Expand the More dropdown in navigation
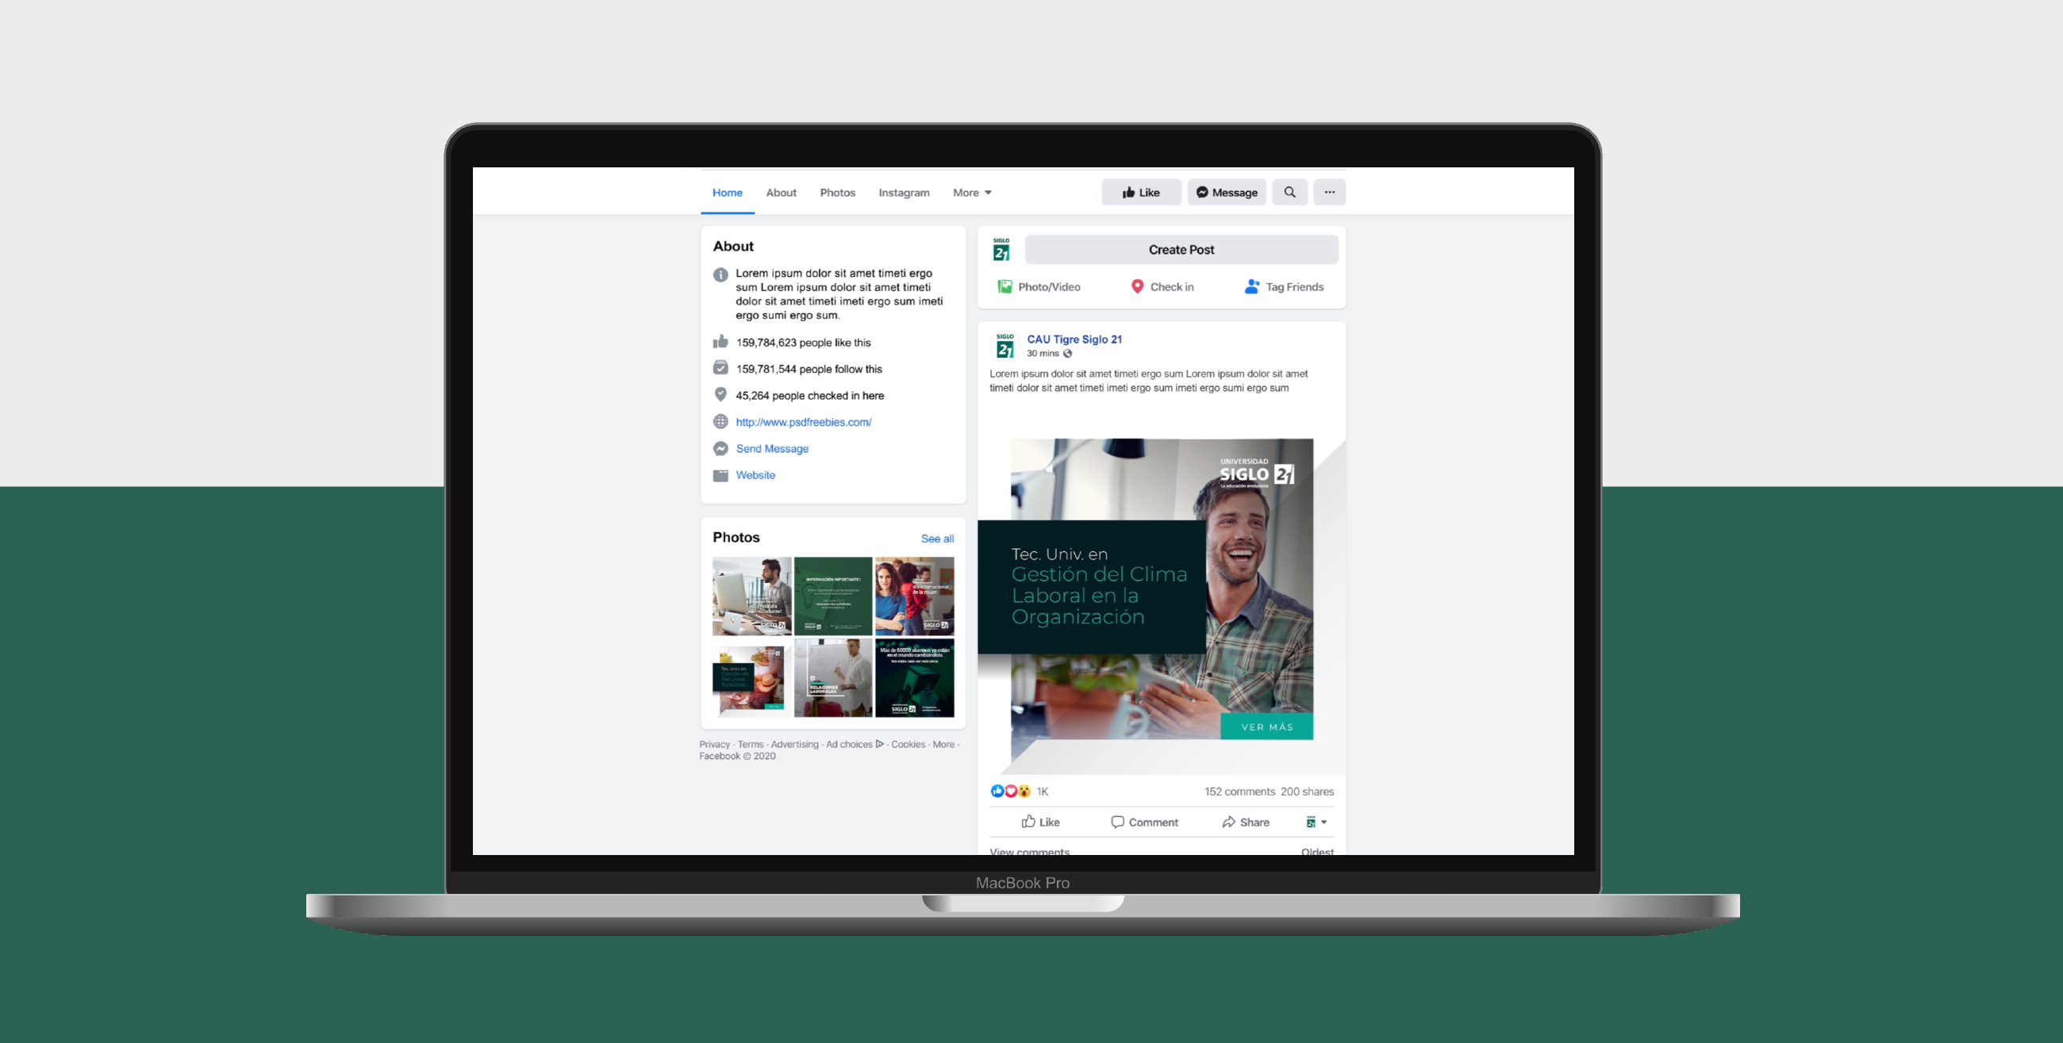Screen dimensions: 2063x1043 pos(971,193)
